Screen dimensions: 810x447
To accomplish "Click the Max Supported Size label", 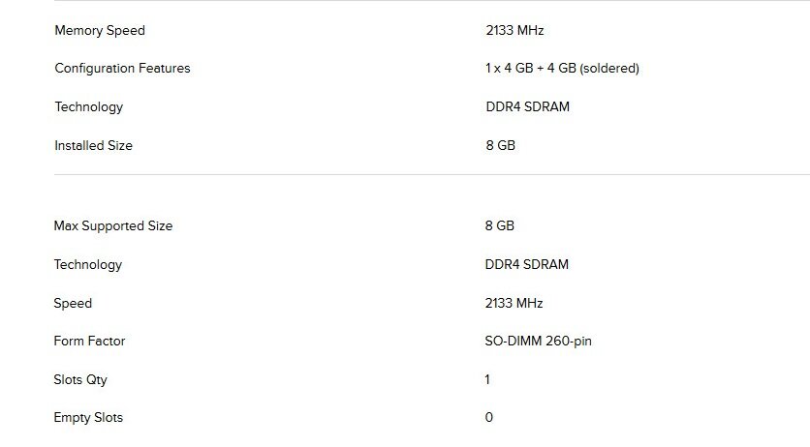I will coord(112,225).
